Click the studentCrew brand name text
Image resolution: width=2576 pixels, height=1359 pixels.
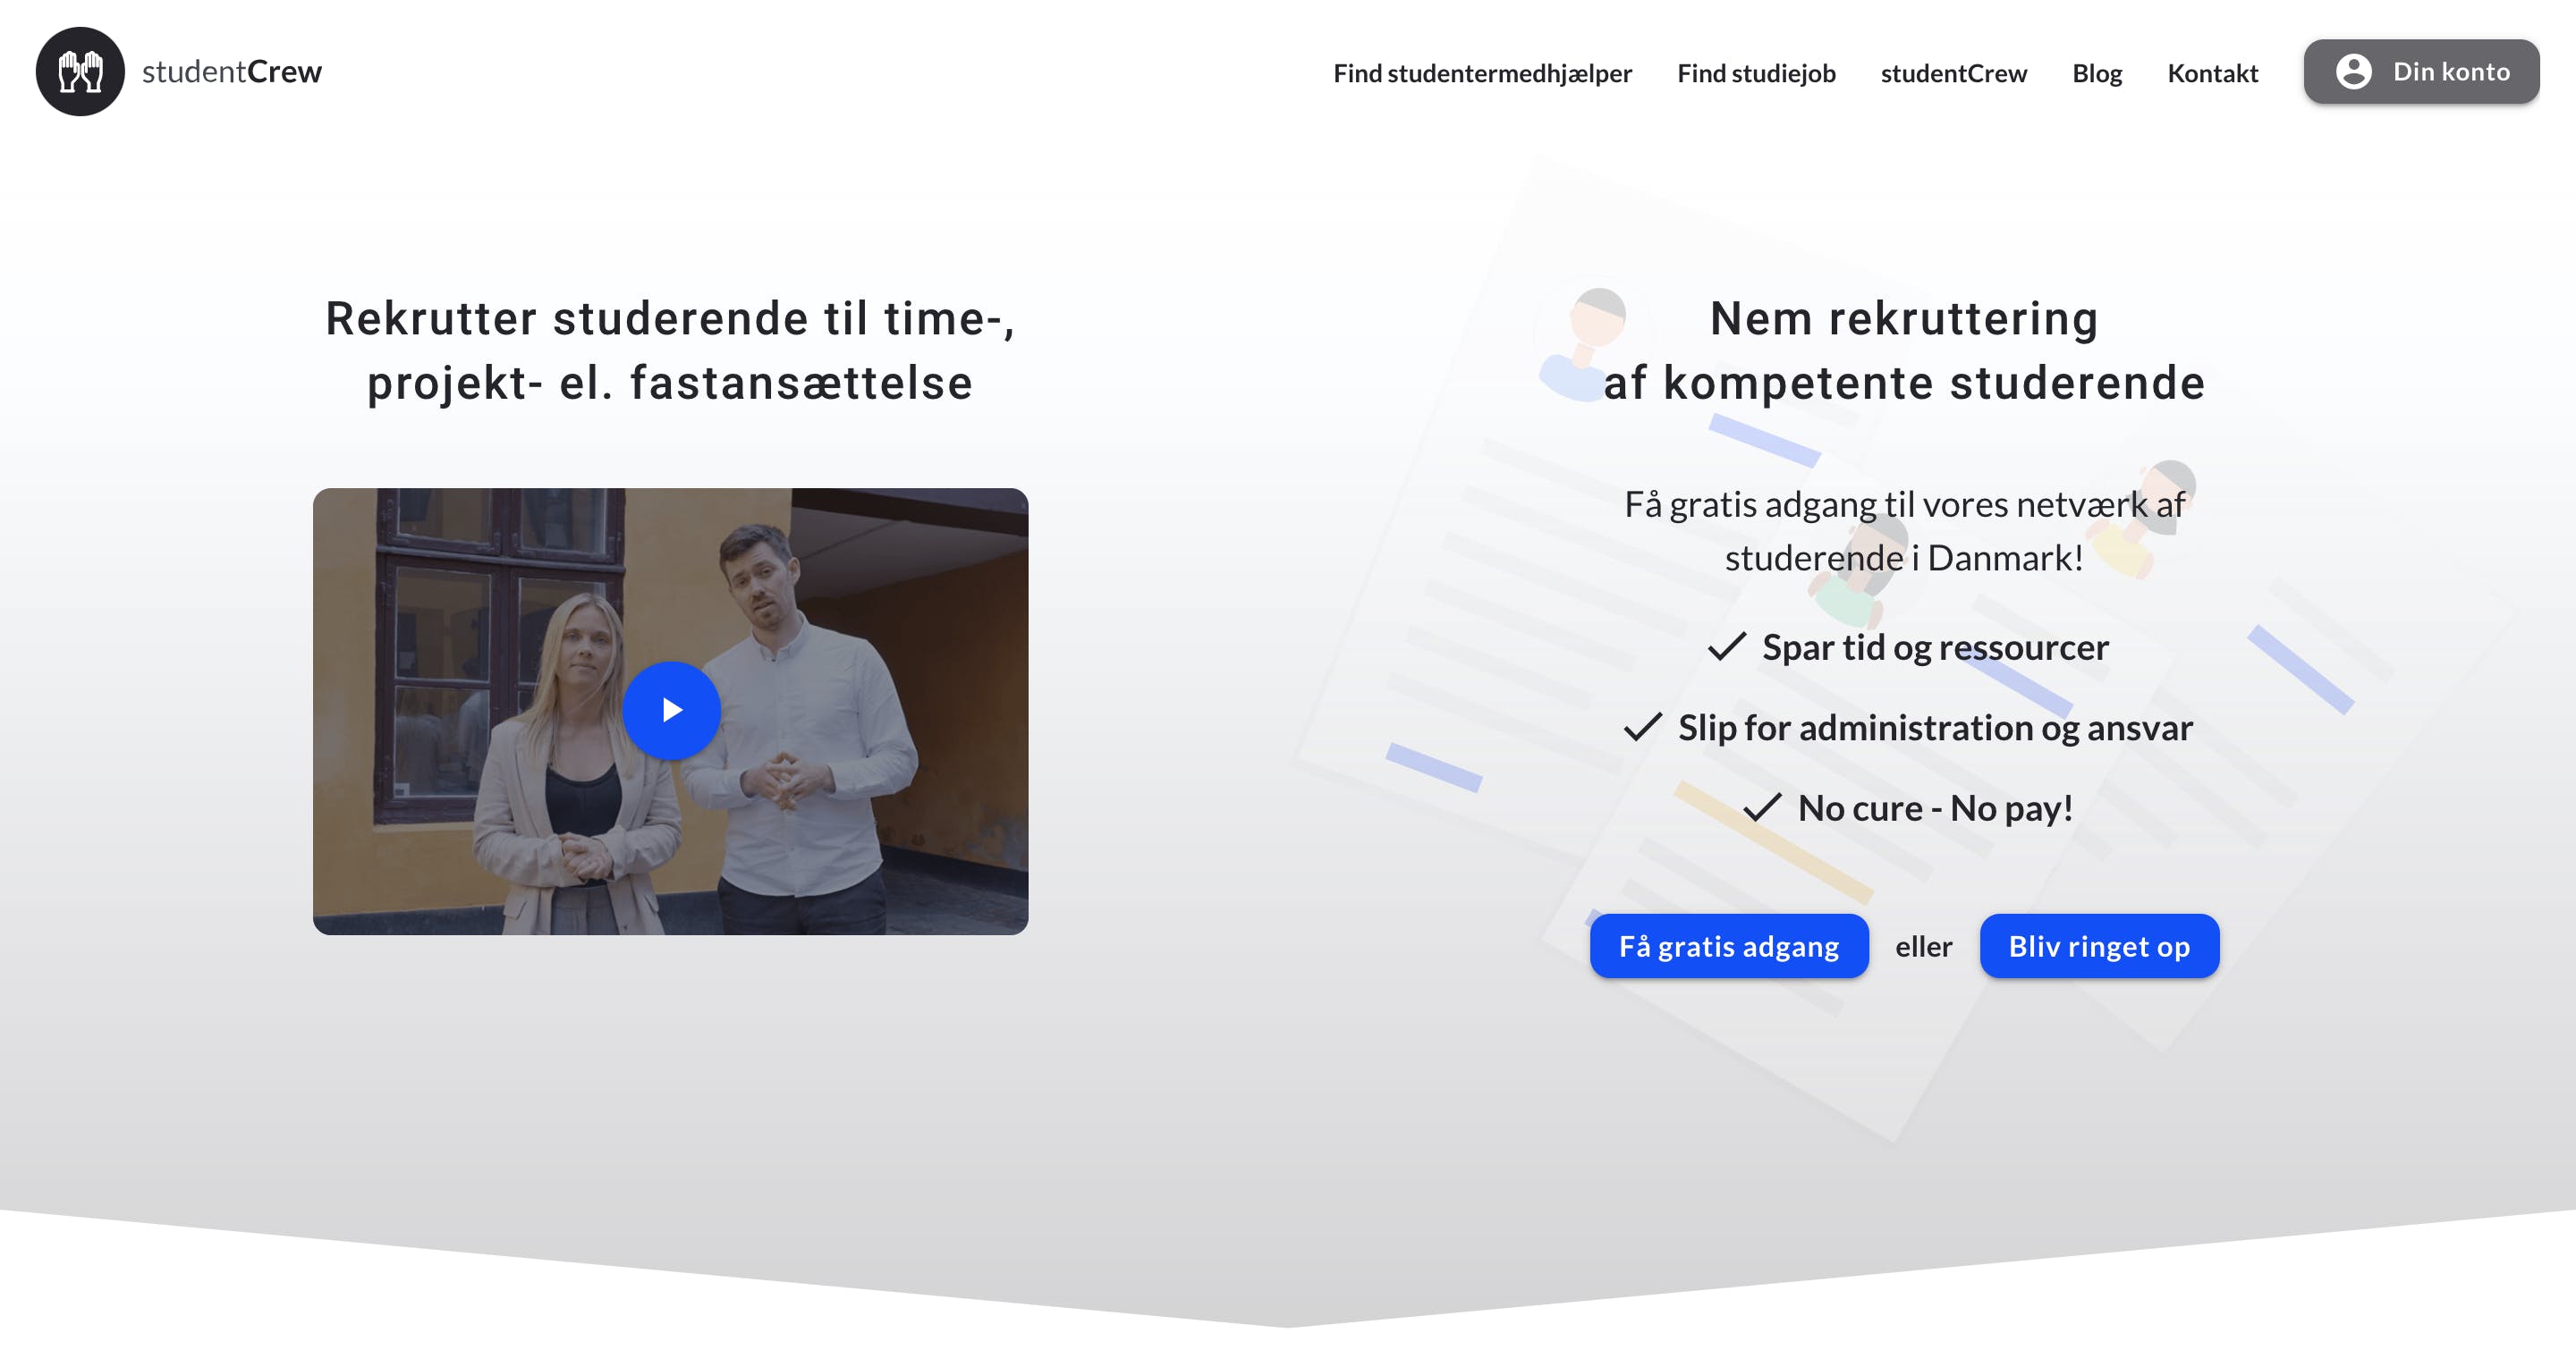[232, 72]
